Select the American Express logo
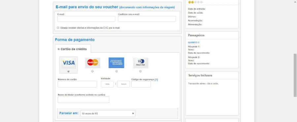Screen dimensions: 297x122 116,63
